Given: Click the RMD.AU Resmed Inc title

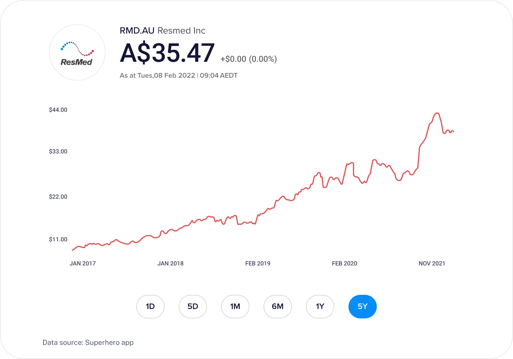Looking at the screenshot, I should (162, 31).
